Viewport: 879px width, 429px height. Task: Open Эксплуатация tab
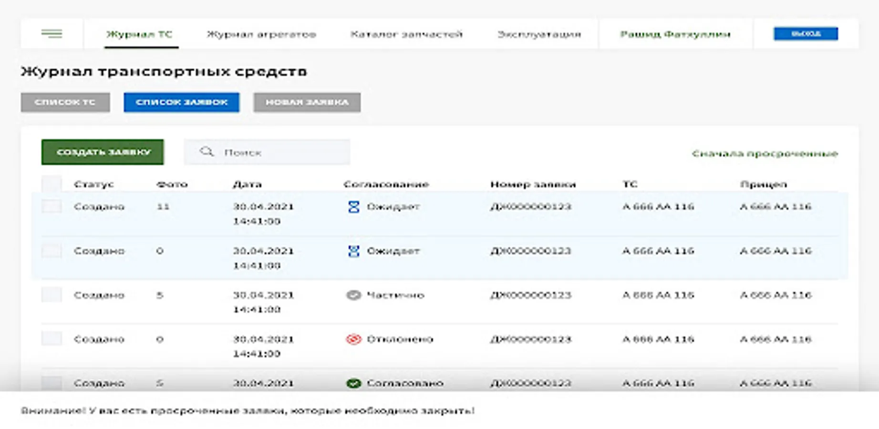pyautogui.click(x=539, y=34)
